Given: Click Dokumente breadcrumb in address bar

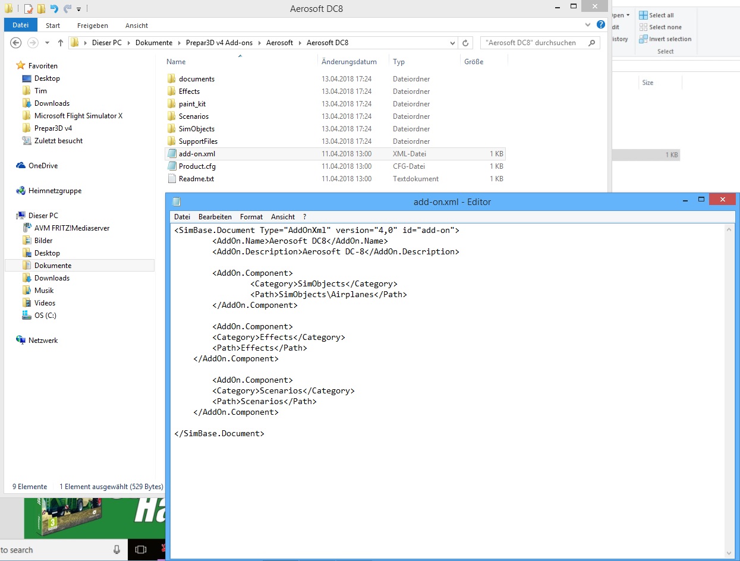Looking at the screenshot, I should 154,43.
